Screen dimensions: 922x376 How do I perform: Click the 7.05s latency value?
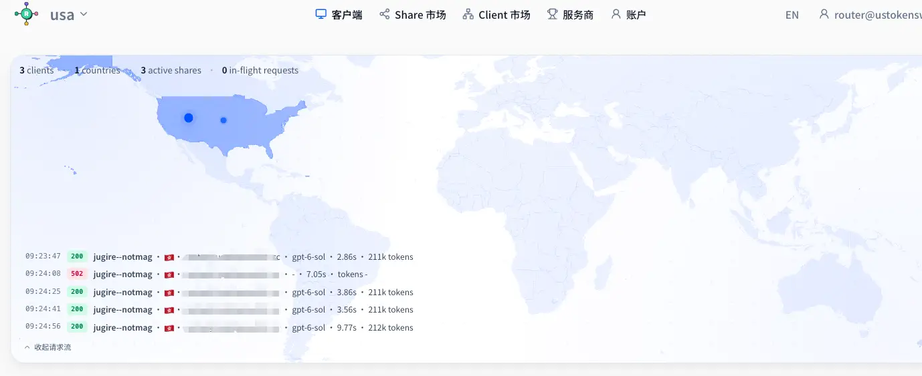click(x=316, y=274)
